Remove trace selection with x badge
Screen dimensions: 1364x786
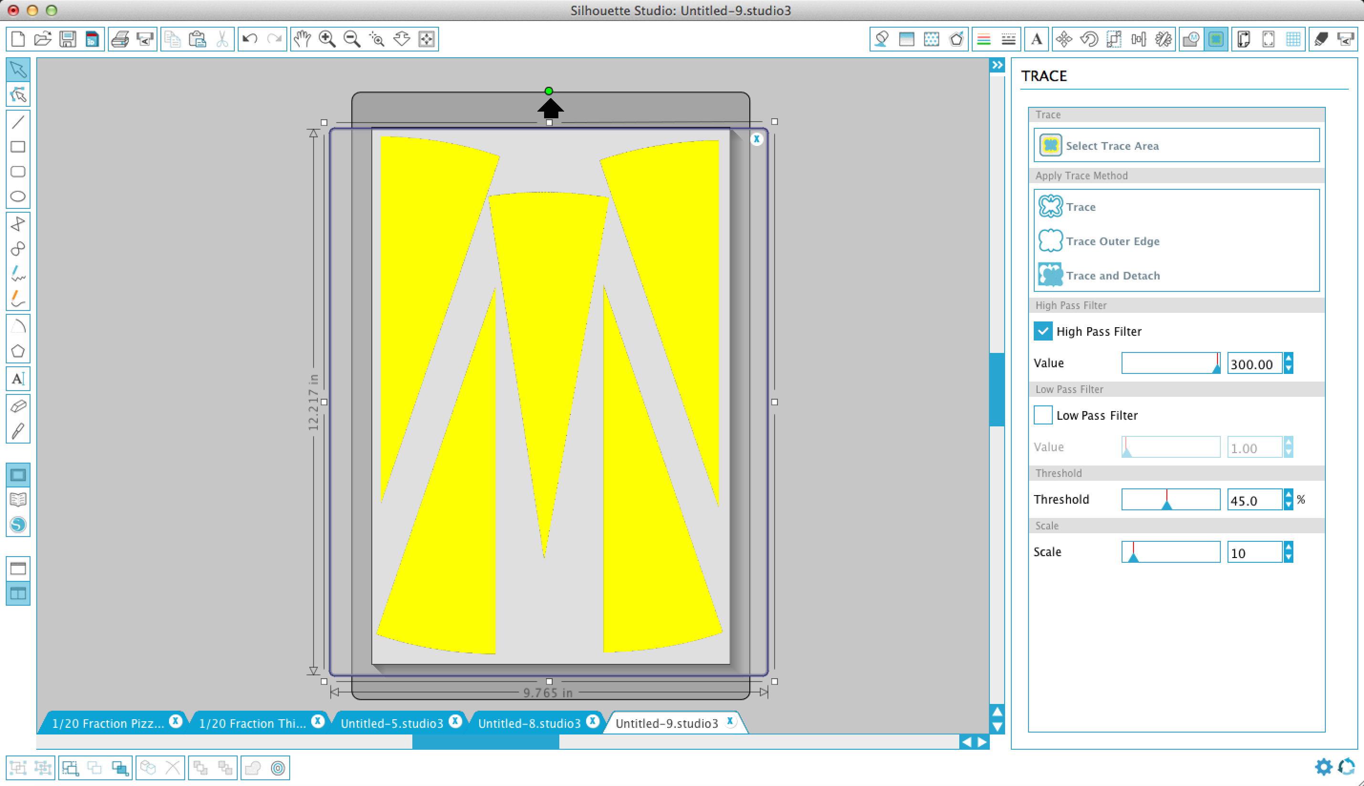pos(757,139)
